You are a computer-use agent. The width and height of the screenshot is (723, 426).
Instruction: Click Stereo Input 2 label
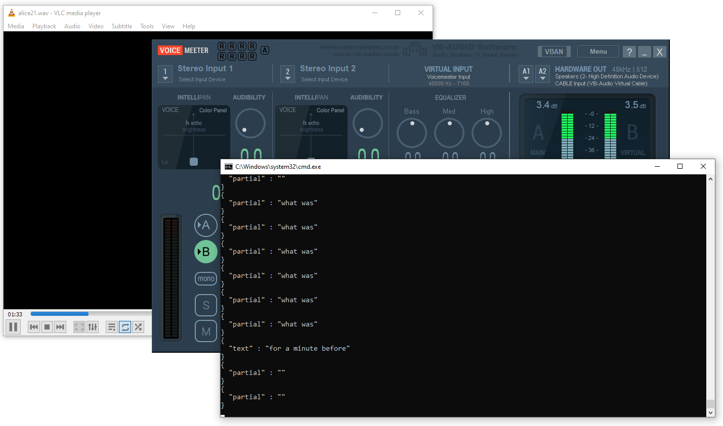pyautogui.click(x=327, y=68)
